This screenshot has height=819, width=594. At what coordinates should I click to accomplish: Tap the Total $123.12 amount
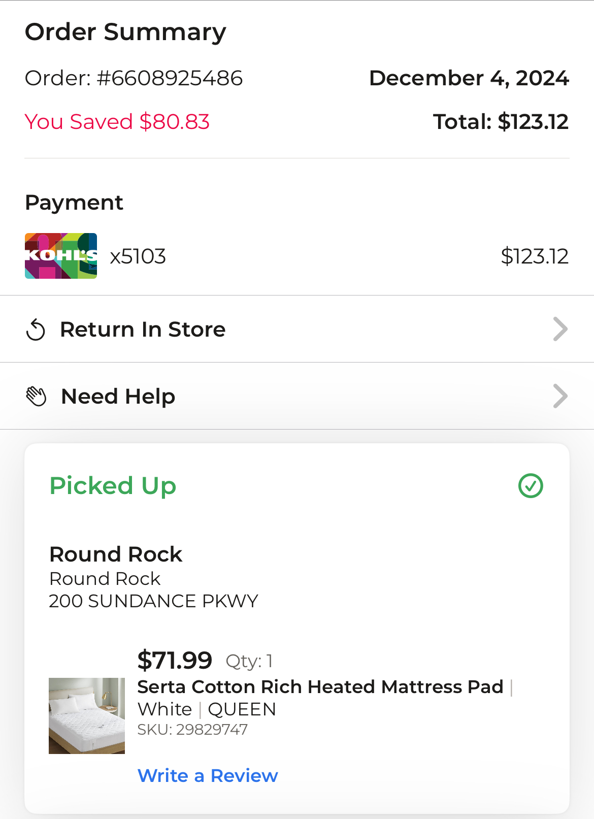click(501, 122)
